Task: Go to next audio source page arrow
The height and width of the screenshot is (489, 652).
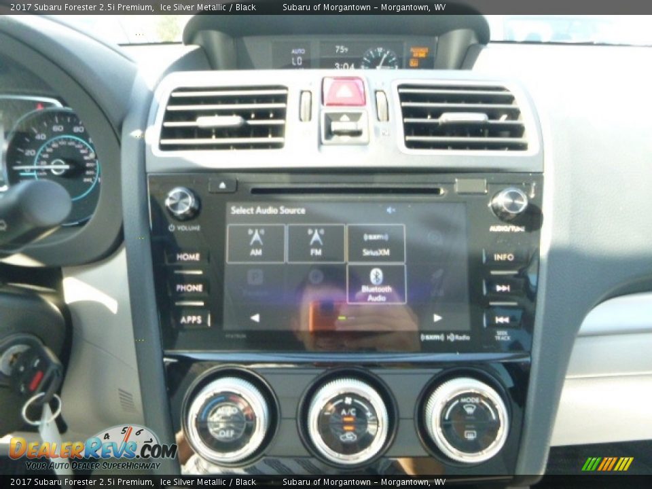Action: 437,318
